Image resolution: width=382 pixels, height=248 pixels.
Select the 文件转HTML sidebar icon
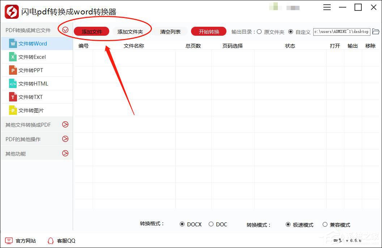[13, 83]
